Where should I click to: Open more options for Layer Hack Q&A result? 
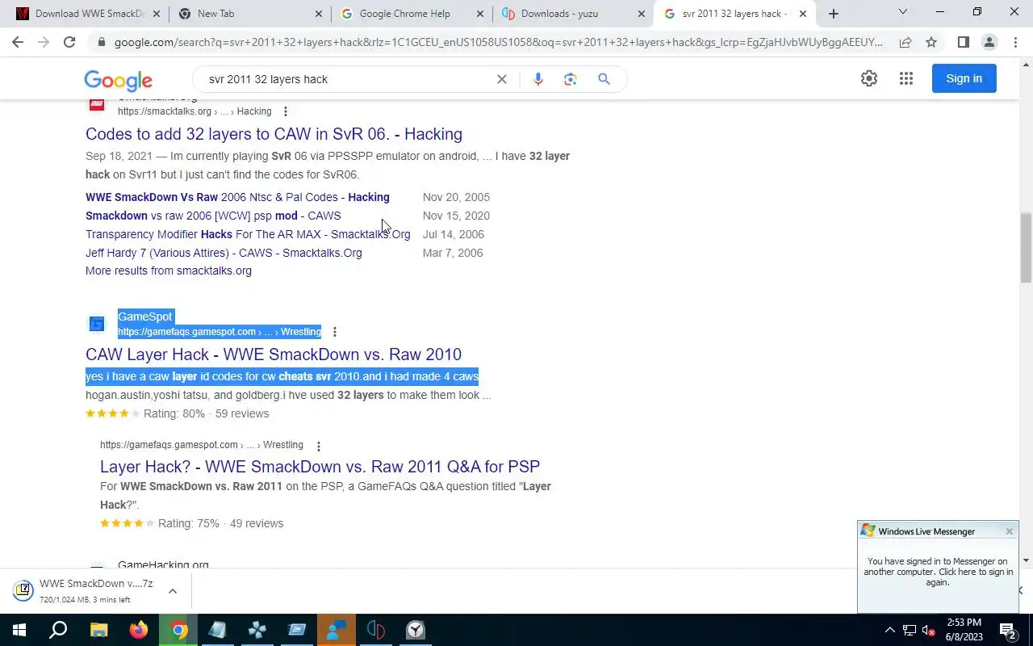[x=318, y=446]
